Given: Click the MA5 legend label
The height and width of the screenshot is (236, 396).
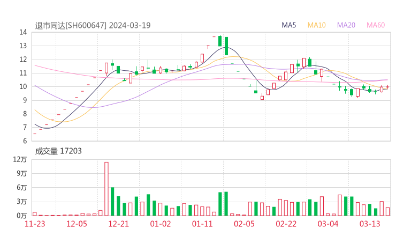Looking at the screenshot, I should pyautogui.click(x=288, y=25).
